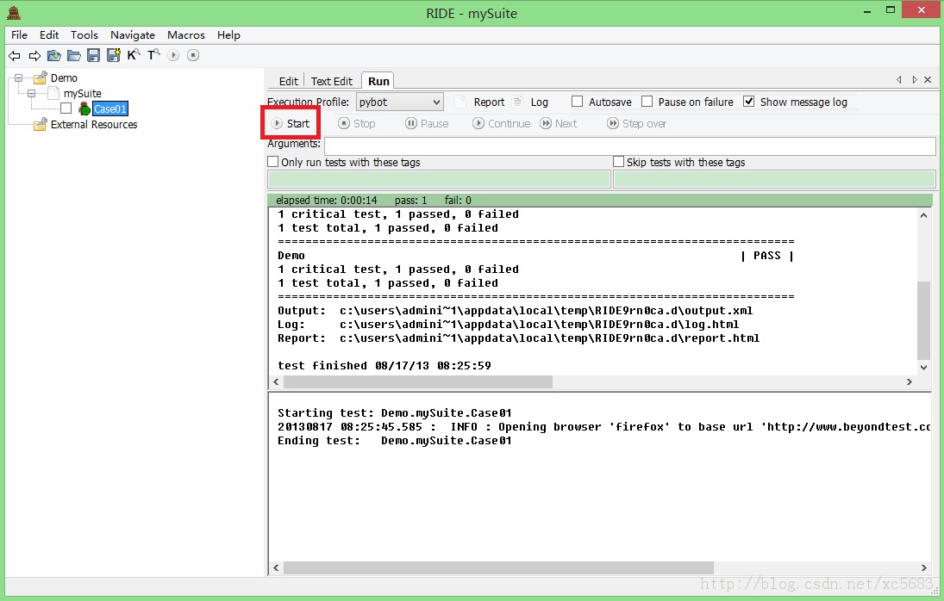Collapse the Demo tree node
The width and height of the screenshot is (944, 601).
pyautogui.click(x=18, y=78)
